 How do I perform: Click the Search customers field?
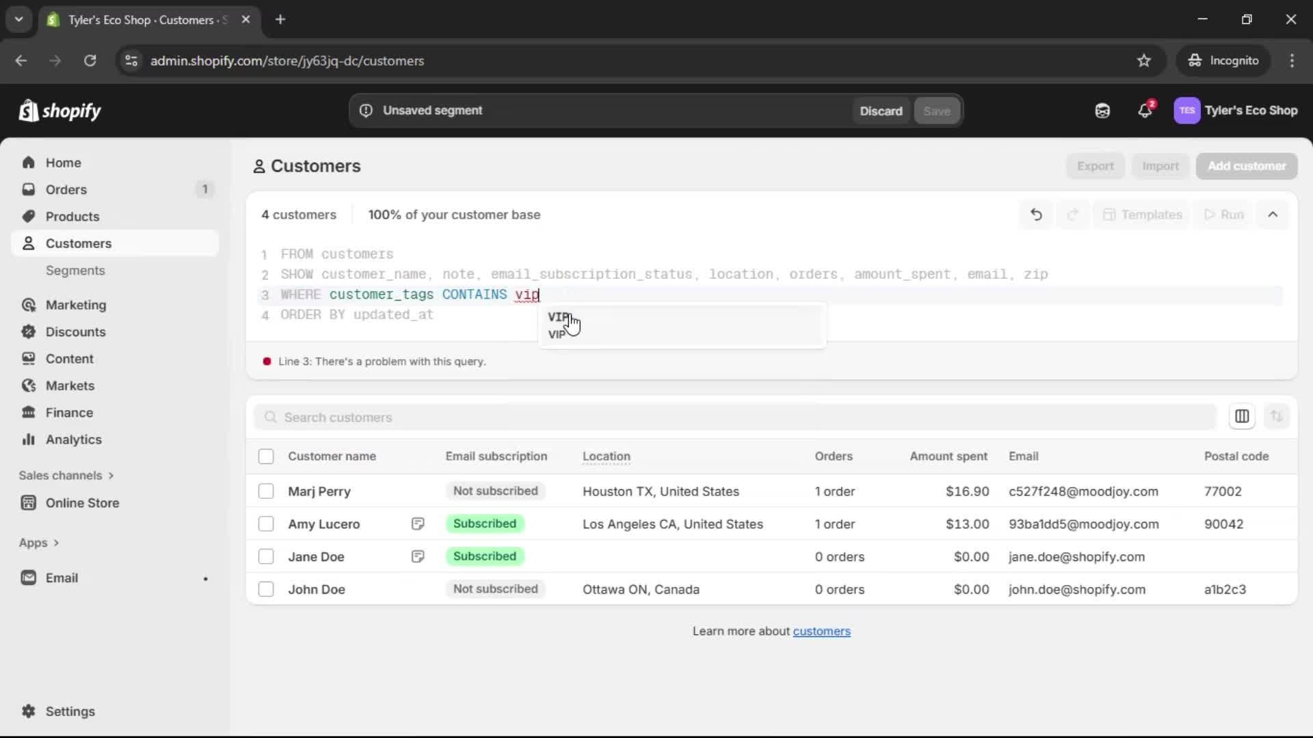point(735,418)
